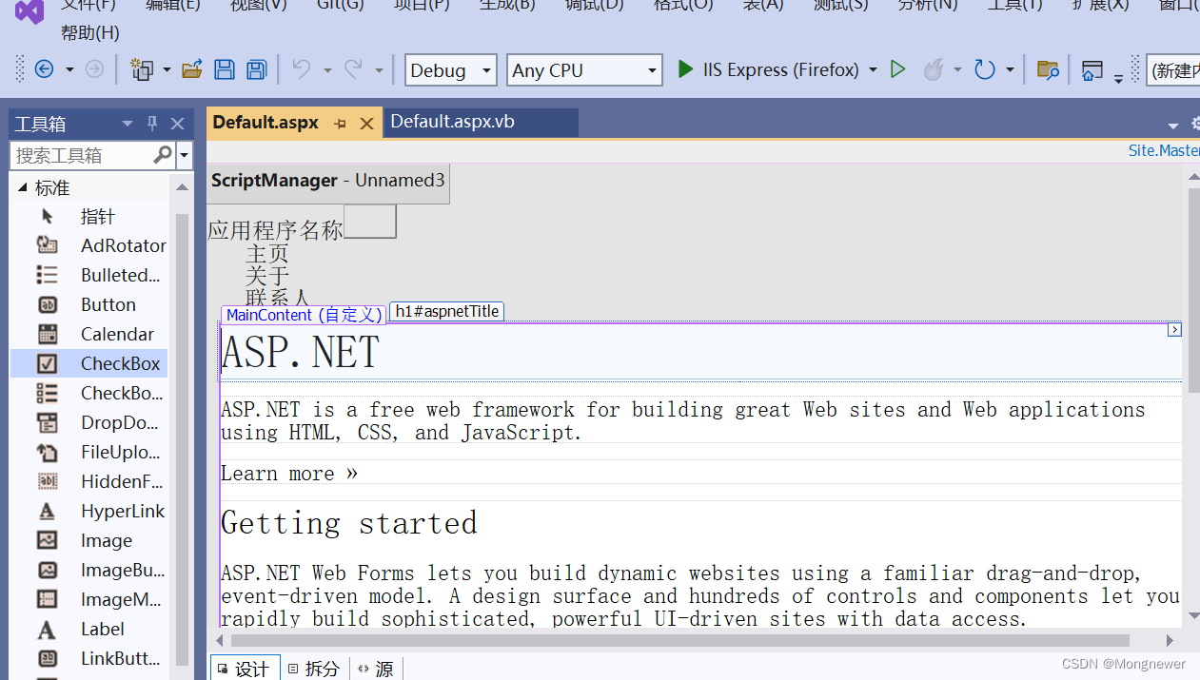
Task: Start debugging with IIS Express green play
Action: pyautogui.click(x=685, y=69)
